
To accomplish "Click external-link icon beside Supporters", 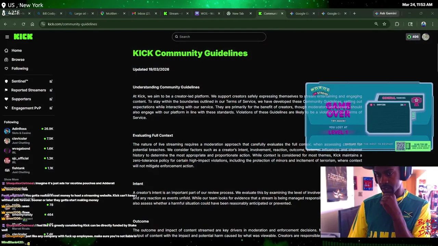I will tap(51, 99).
